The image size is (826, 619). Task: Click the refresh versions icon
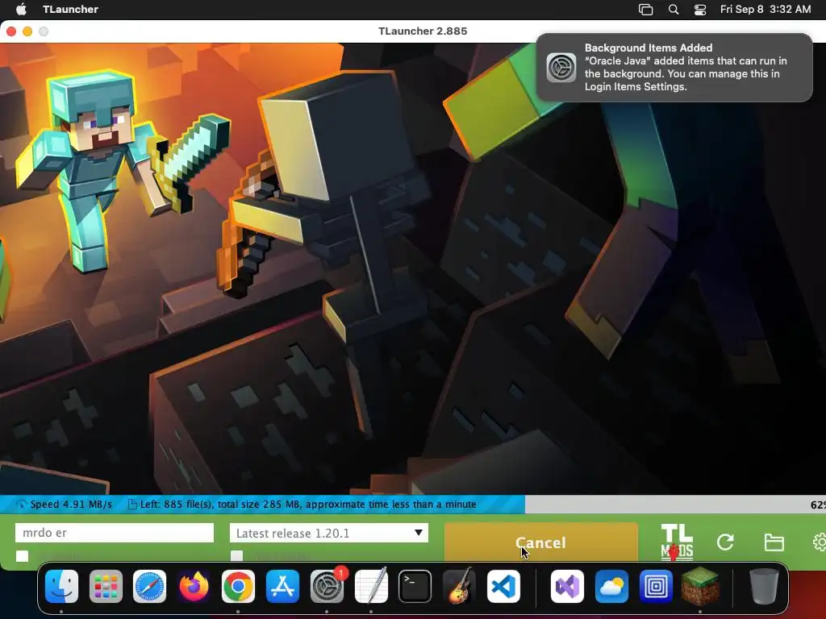click(x=725, y=542)
